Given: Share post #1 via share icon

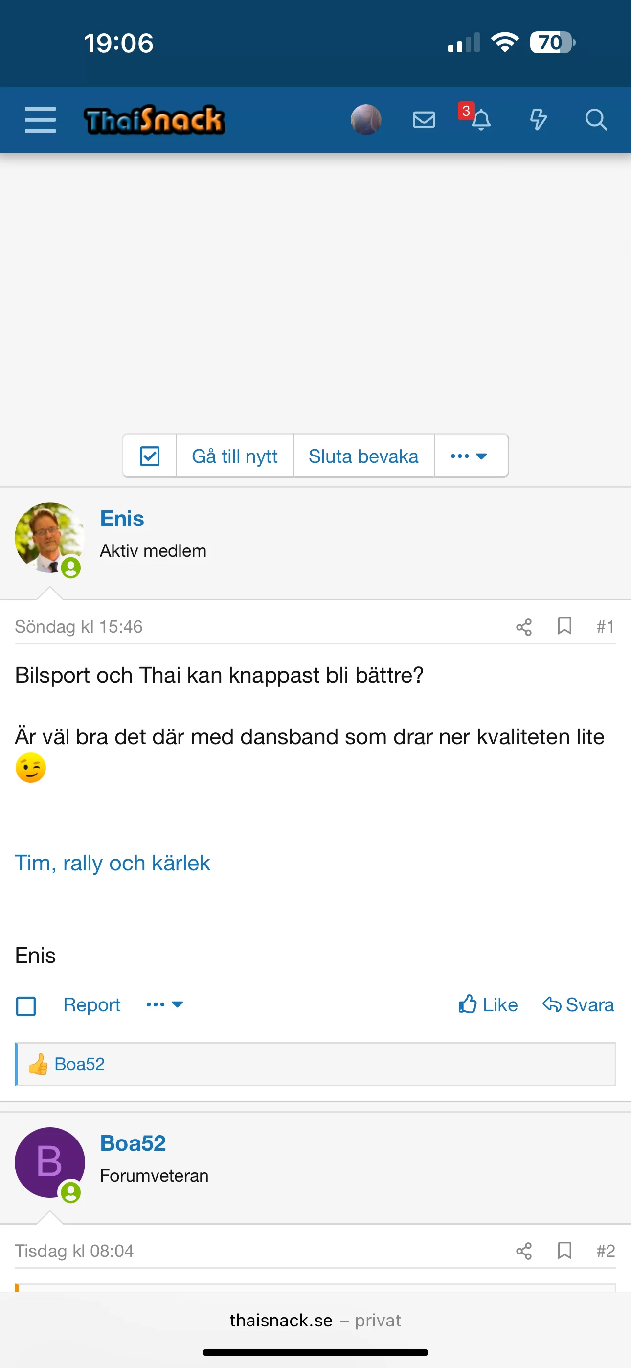Looking at the screenshot, I should click(x=524, y=627).
